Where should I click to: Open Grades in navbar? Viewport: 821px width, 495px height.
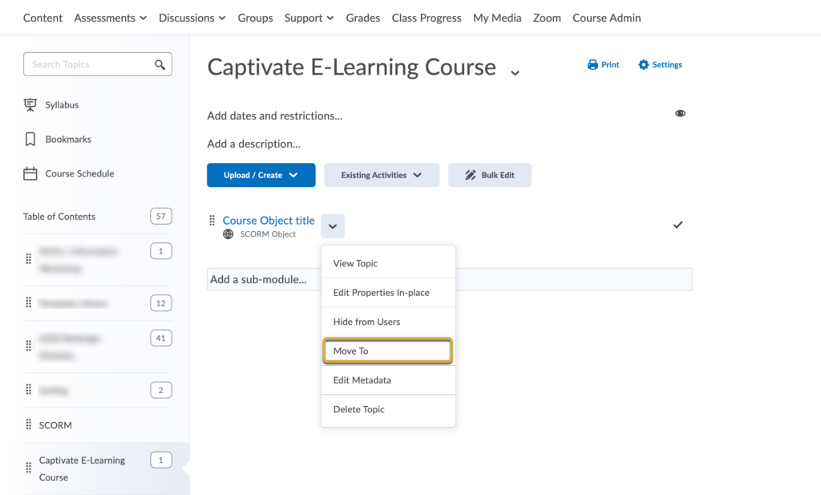(x=363, y=18)
